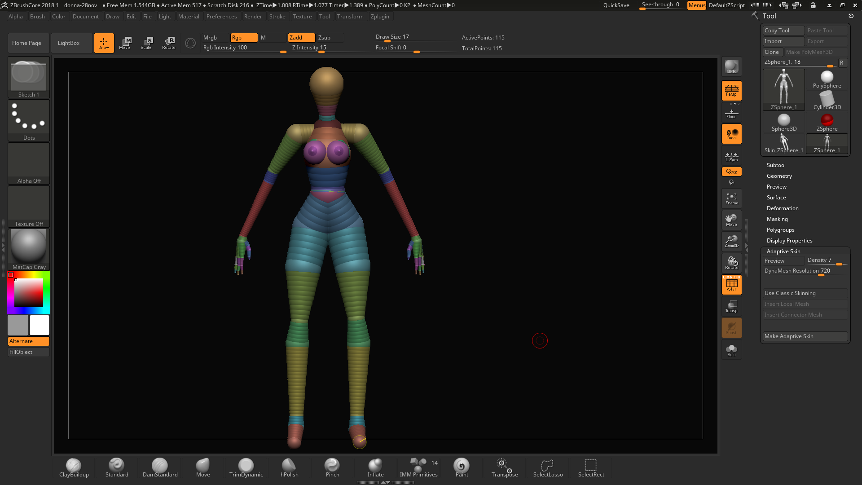Select the PolySphere tool thumbnail
Viewport: 862px width, 485px height.
tap(827, 79)
